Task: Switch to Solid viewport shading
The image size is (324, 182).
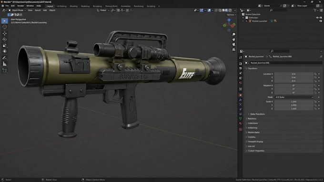Action: 223,10
